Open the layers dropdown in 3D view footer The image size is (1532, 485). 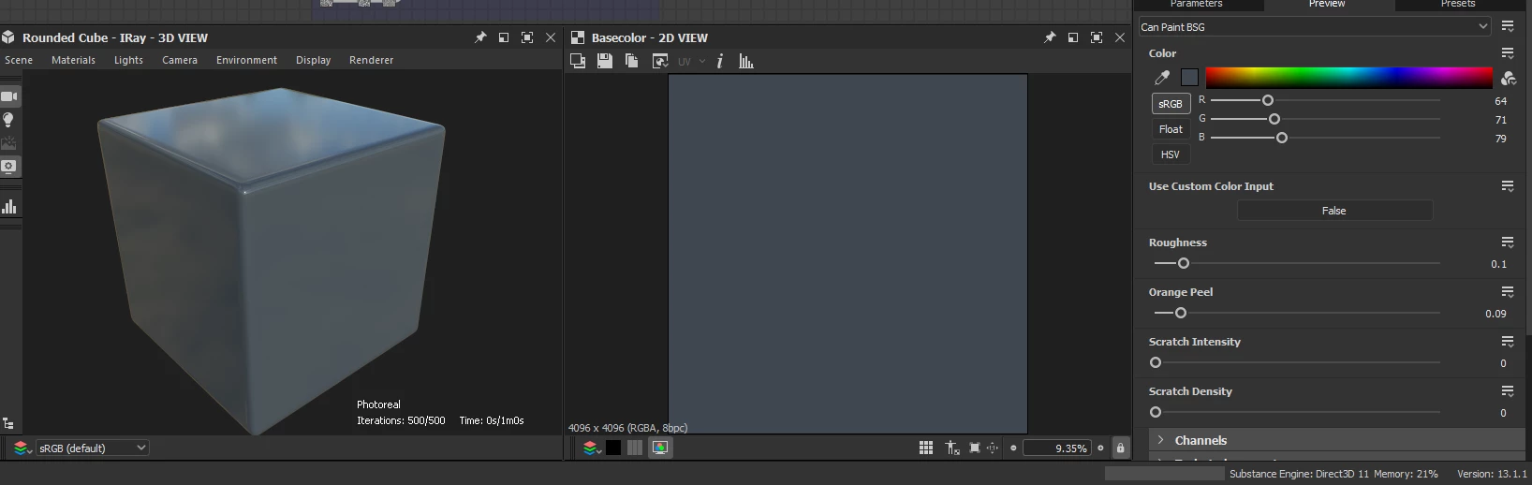click(x=22, y=448)
